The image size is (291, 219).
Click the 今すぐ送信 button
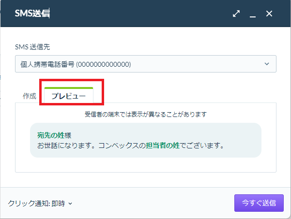tap(259, 203)
